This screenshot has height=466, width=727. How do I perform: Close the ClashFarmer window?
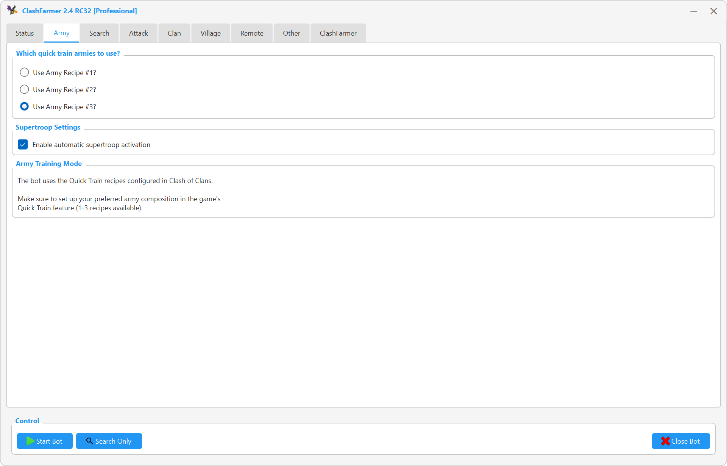(714, 11)
